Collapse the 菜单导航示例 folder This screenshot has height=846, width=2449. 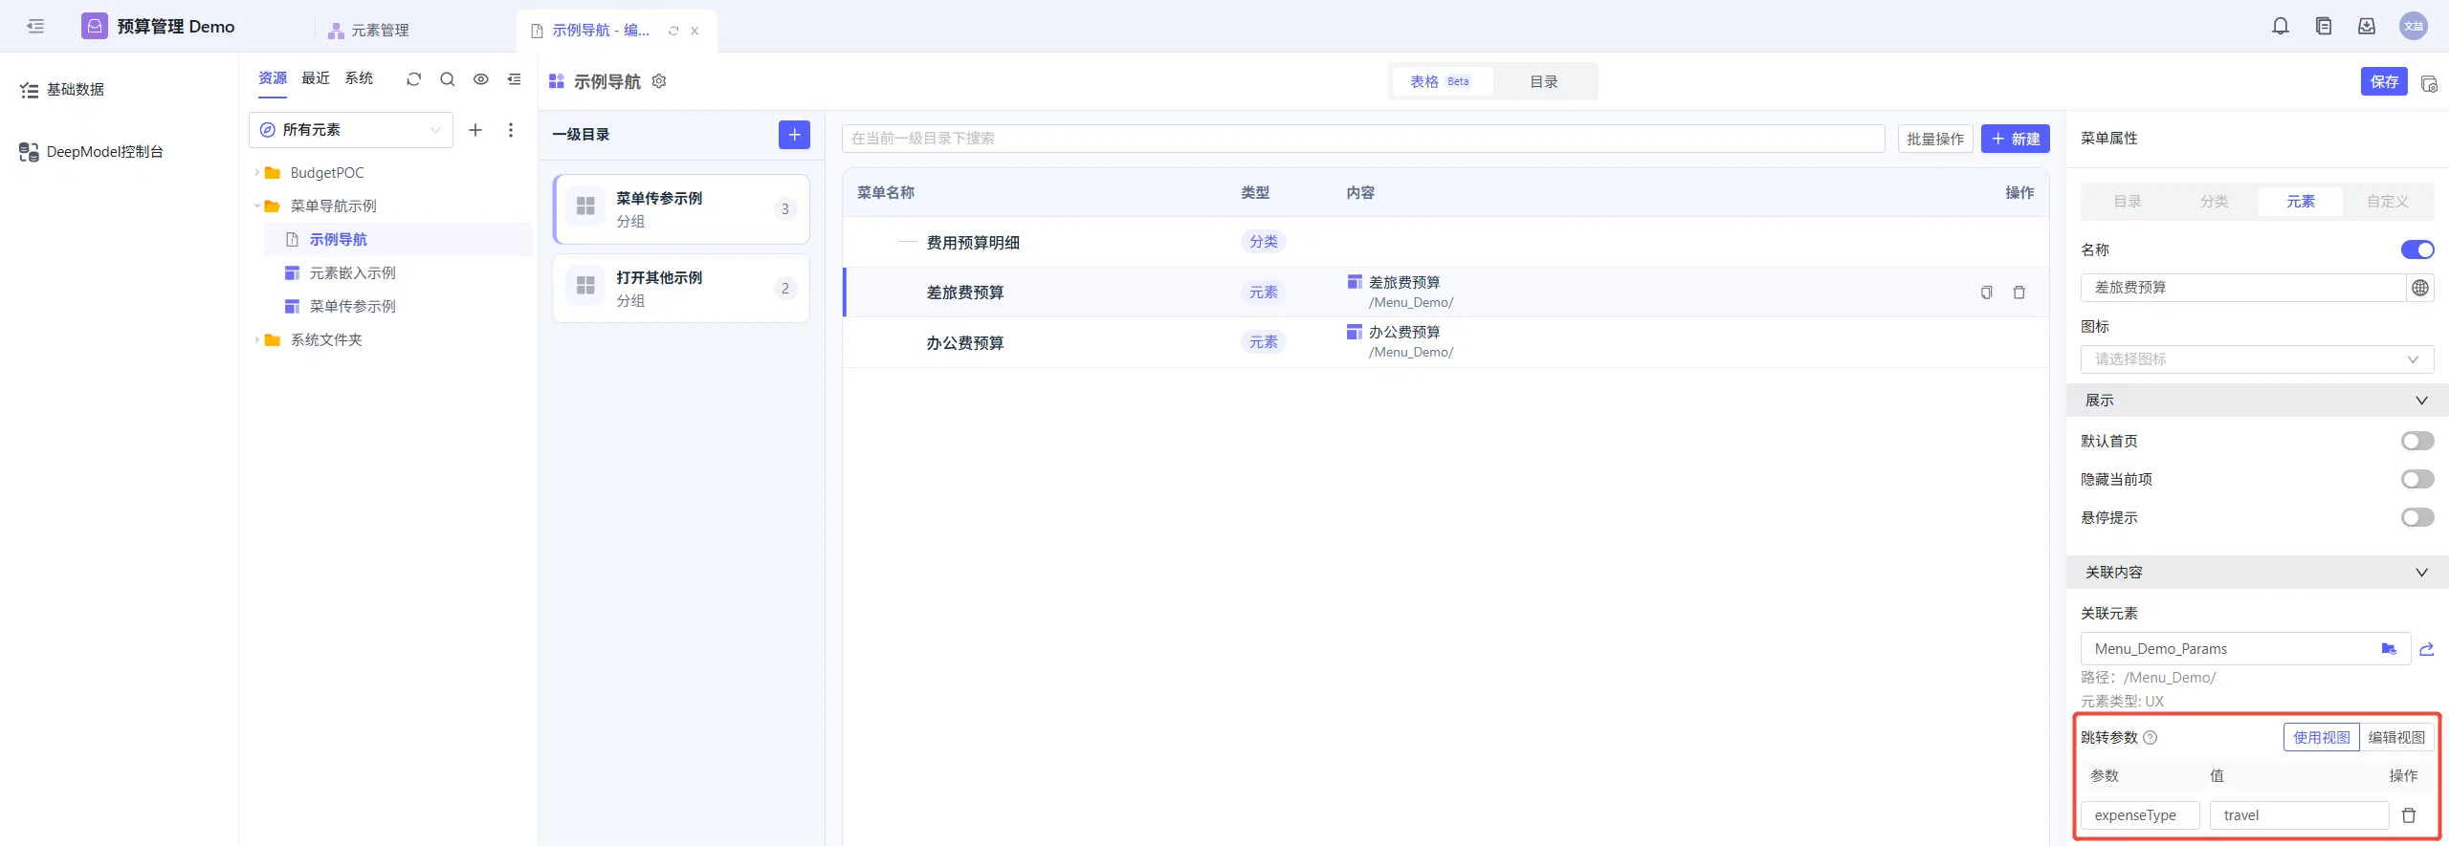[257, 206]
